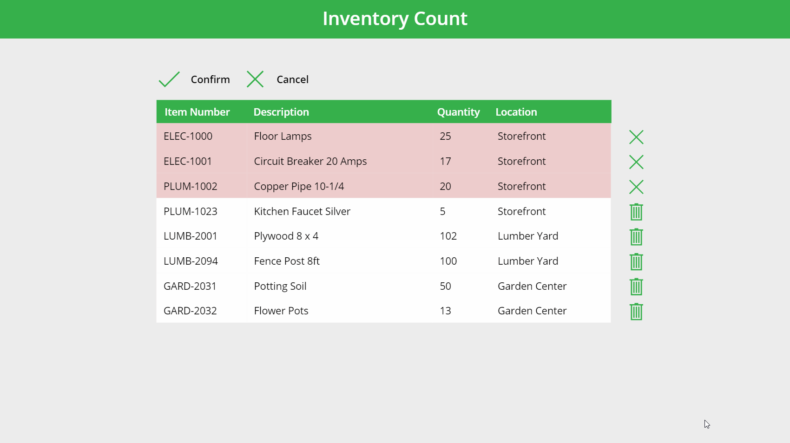This screenshot has height=443, width=790.
Task: Select the Location column header
Action: point(516,112)
